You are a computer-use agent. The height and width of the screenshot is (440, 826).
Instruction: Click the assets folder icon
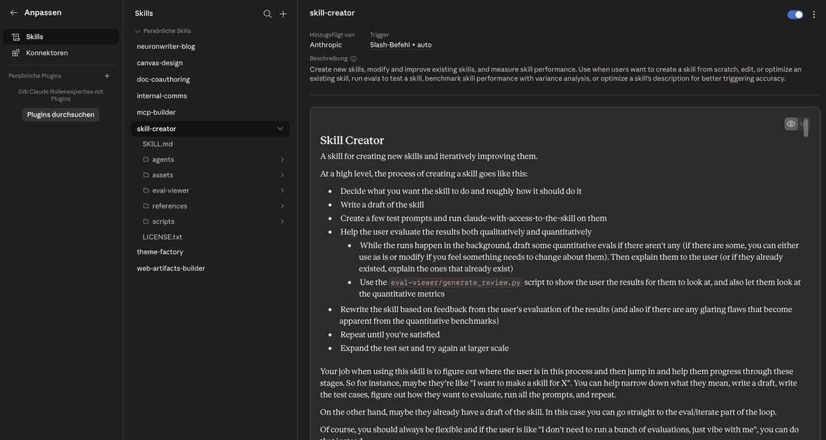point(146,175)
